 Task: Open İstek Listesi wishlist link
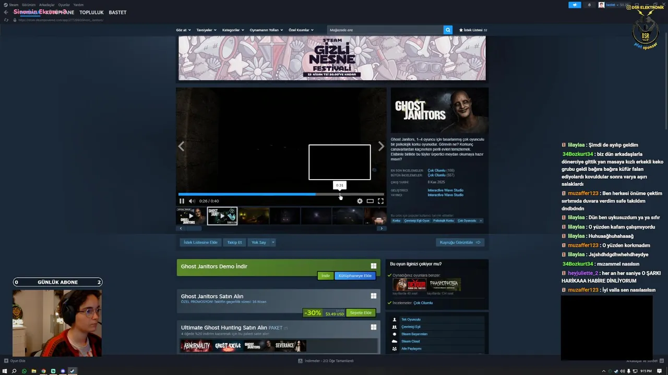point(473,30)
